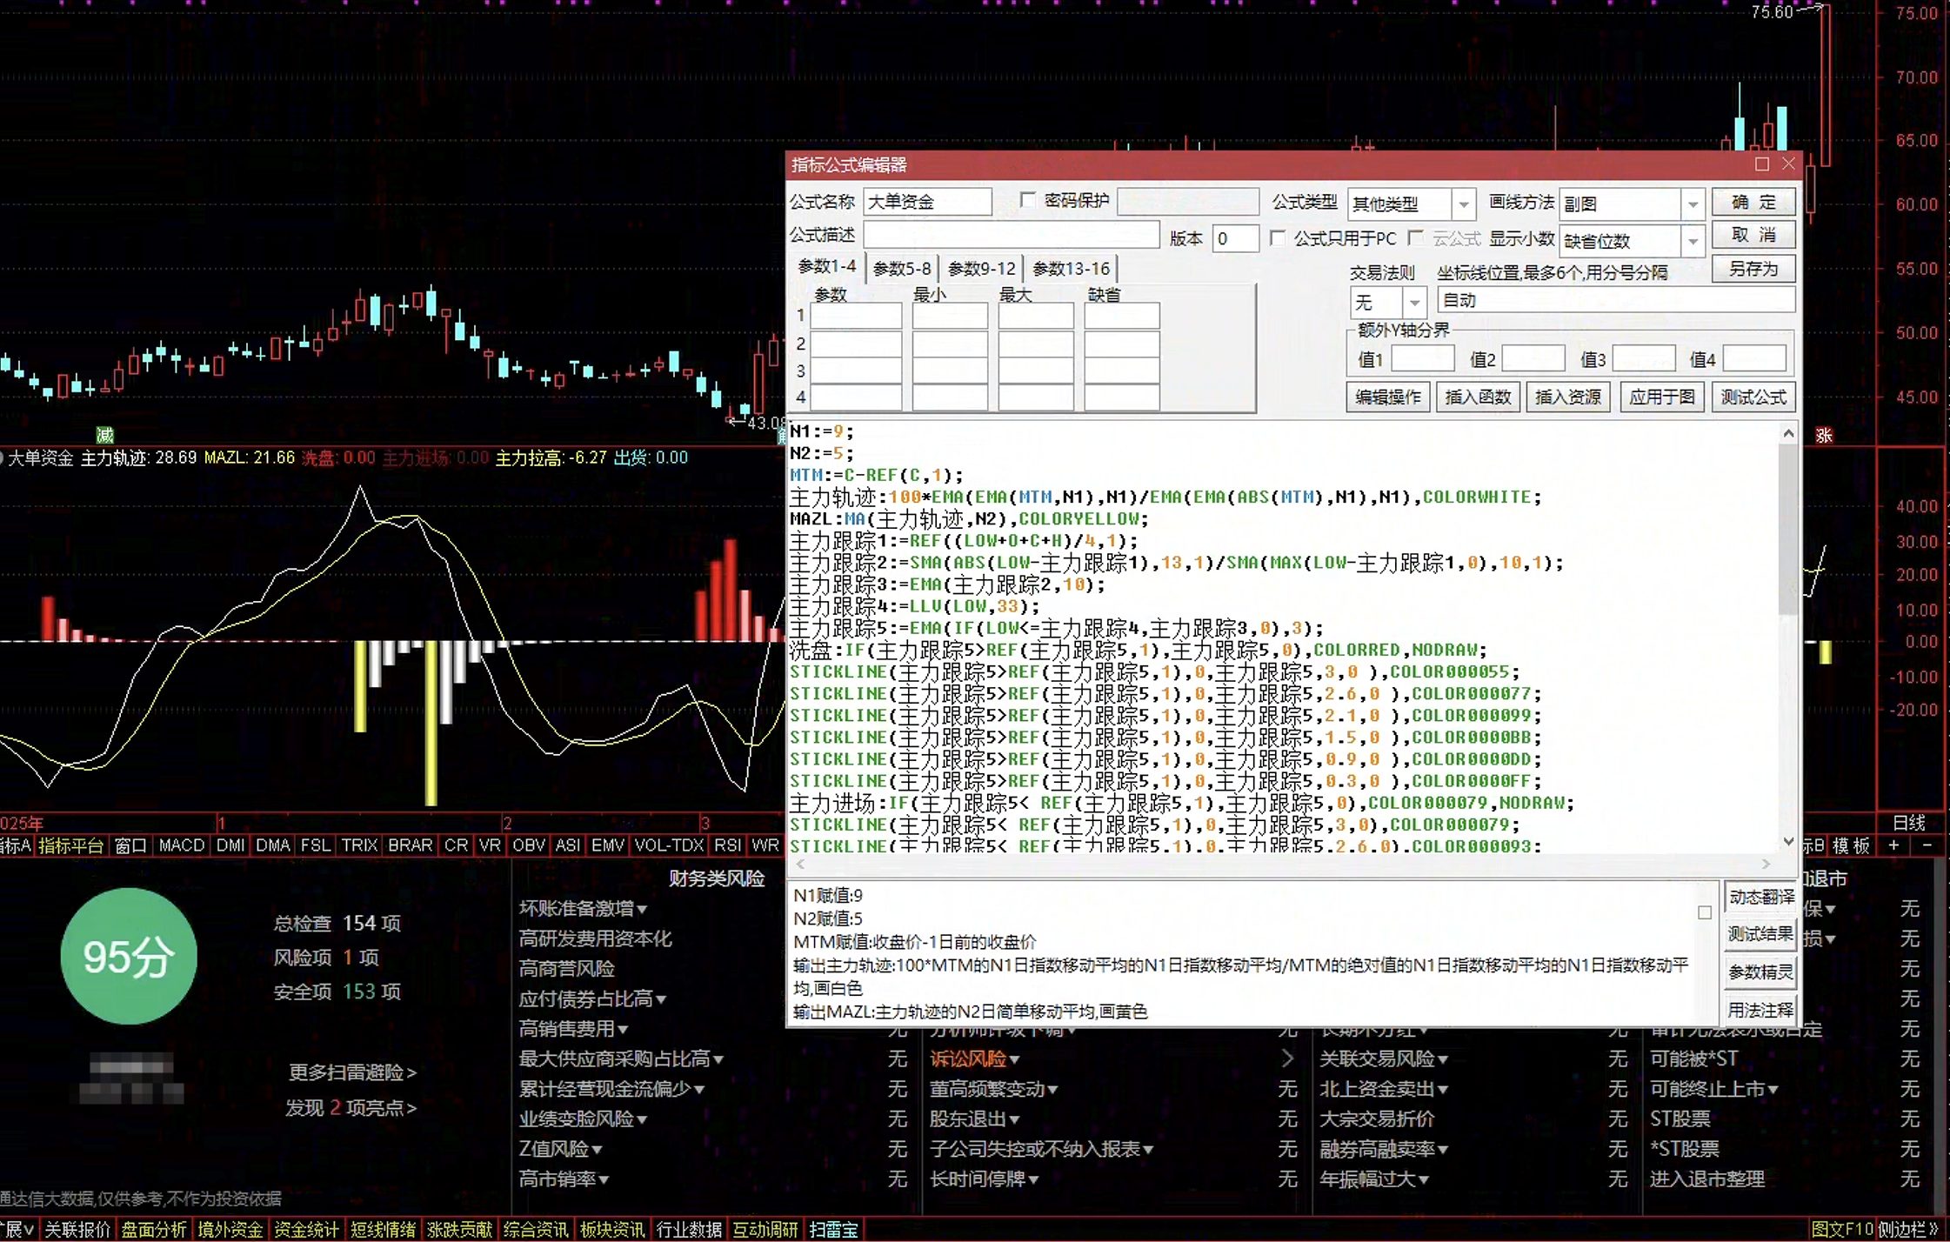Open 盘面分析 bottom tab
The image size is (1950, 1242).
[x=154, y=1230]
